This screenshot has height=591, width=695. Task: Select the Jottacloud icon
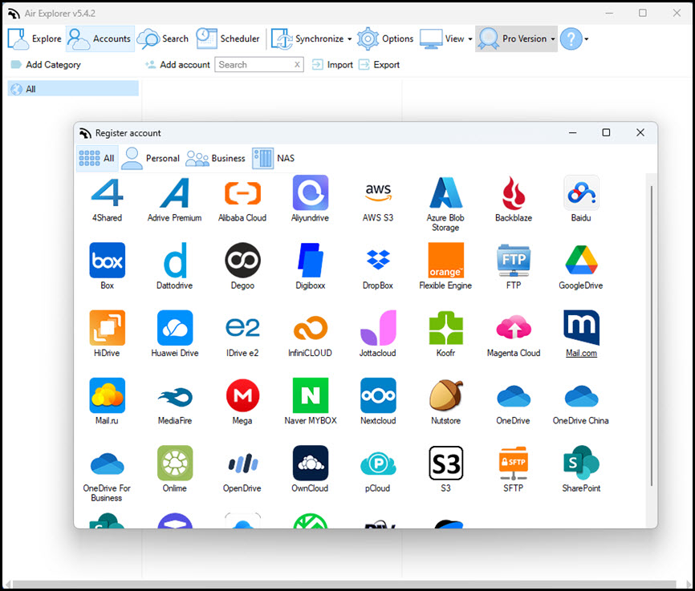378,328
